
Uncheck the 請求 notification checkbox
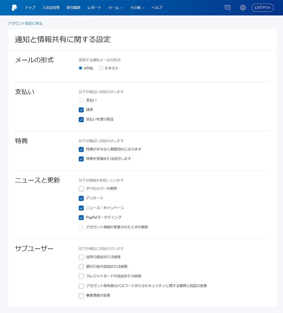81,110
